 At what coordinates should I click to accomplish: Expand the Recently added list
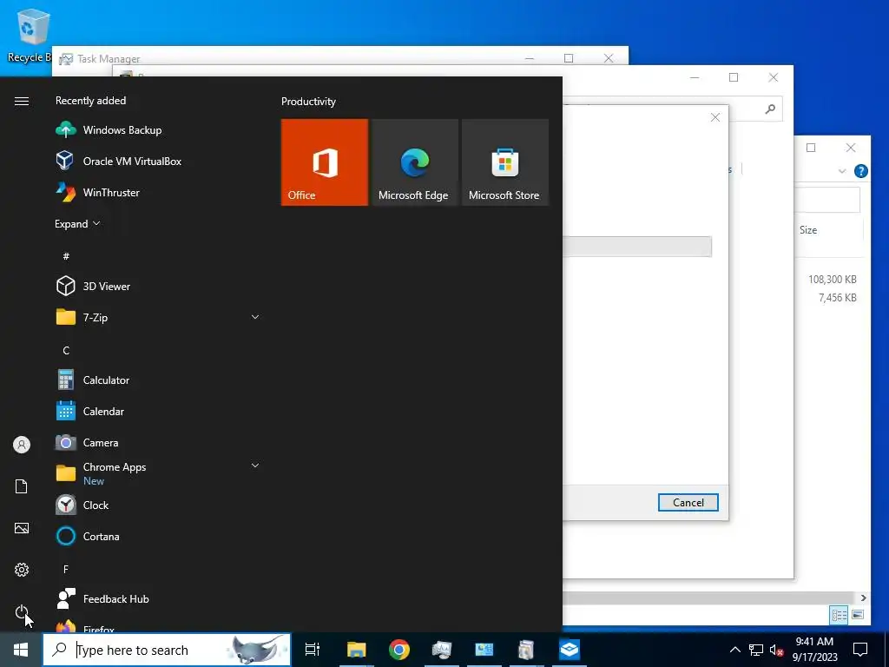pos(77,224)
